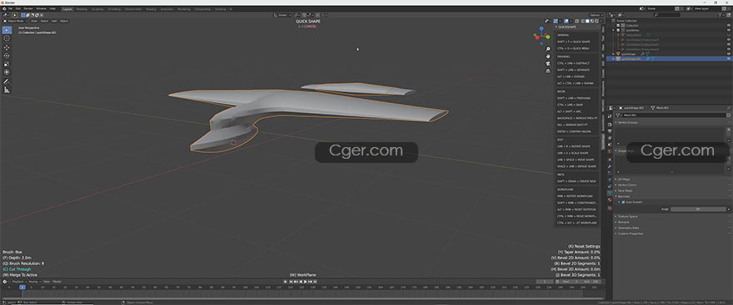Screen dimensions: 733x305
Task: Click the Options button in viewport header
Action: pos(595,15)
